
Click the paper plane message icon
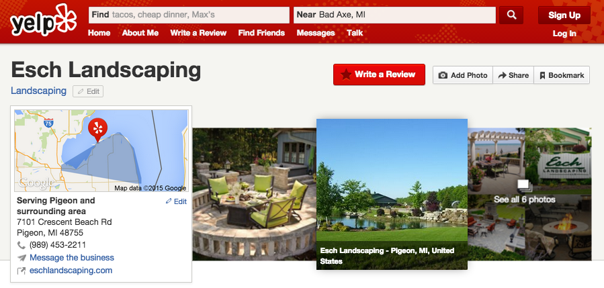coord(21,258)
